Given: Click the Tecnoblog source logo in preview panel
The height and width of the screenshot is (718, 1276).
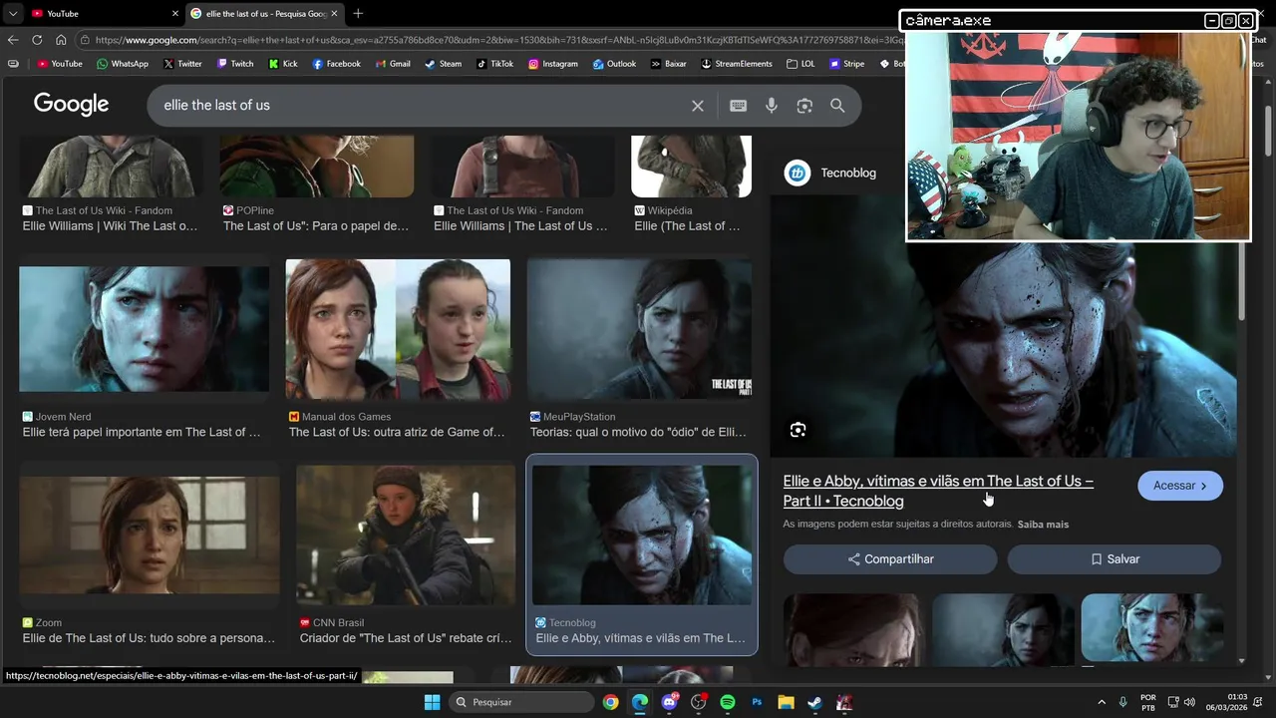Looking at the screenshot, I should [x=797, y=174].
